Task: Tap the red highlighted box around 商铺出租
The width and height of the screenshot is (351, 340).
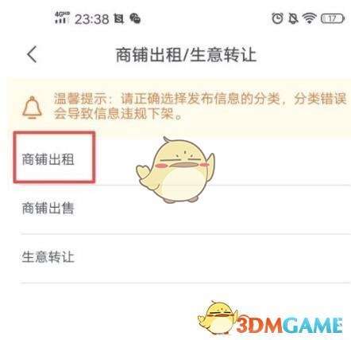Action: [x=54, y=158]
